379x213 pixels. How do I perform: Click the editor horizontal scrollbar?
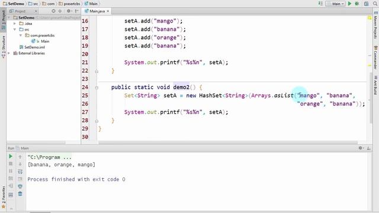tap(227, 143)
